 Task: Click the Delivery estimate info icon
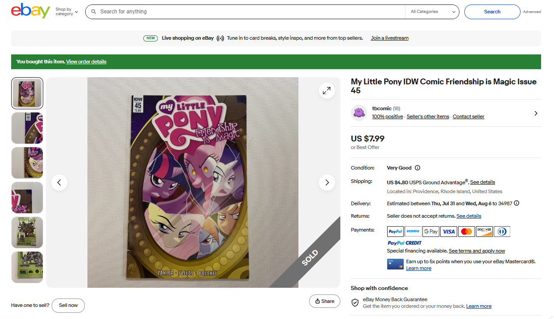517,203
